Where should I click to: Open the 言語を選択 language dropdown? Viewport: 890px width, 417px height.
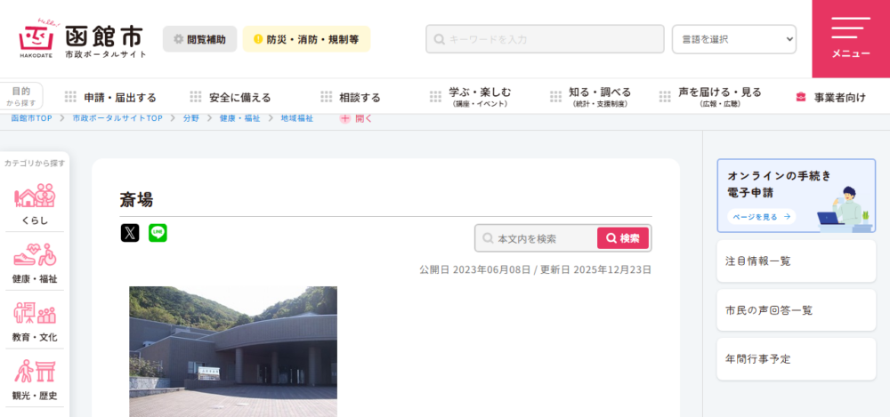coord(734,39)
